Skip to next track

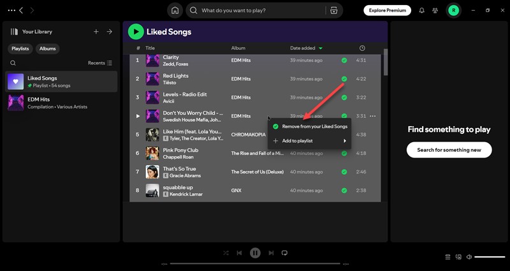pos(271,253)
